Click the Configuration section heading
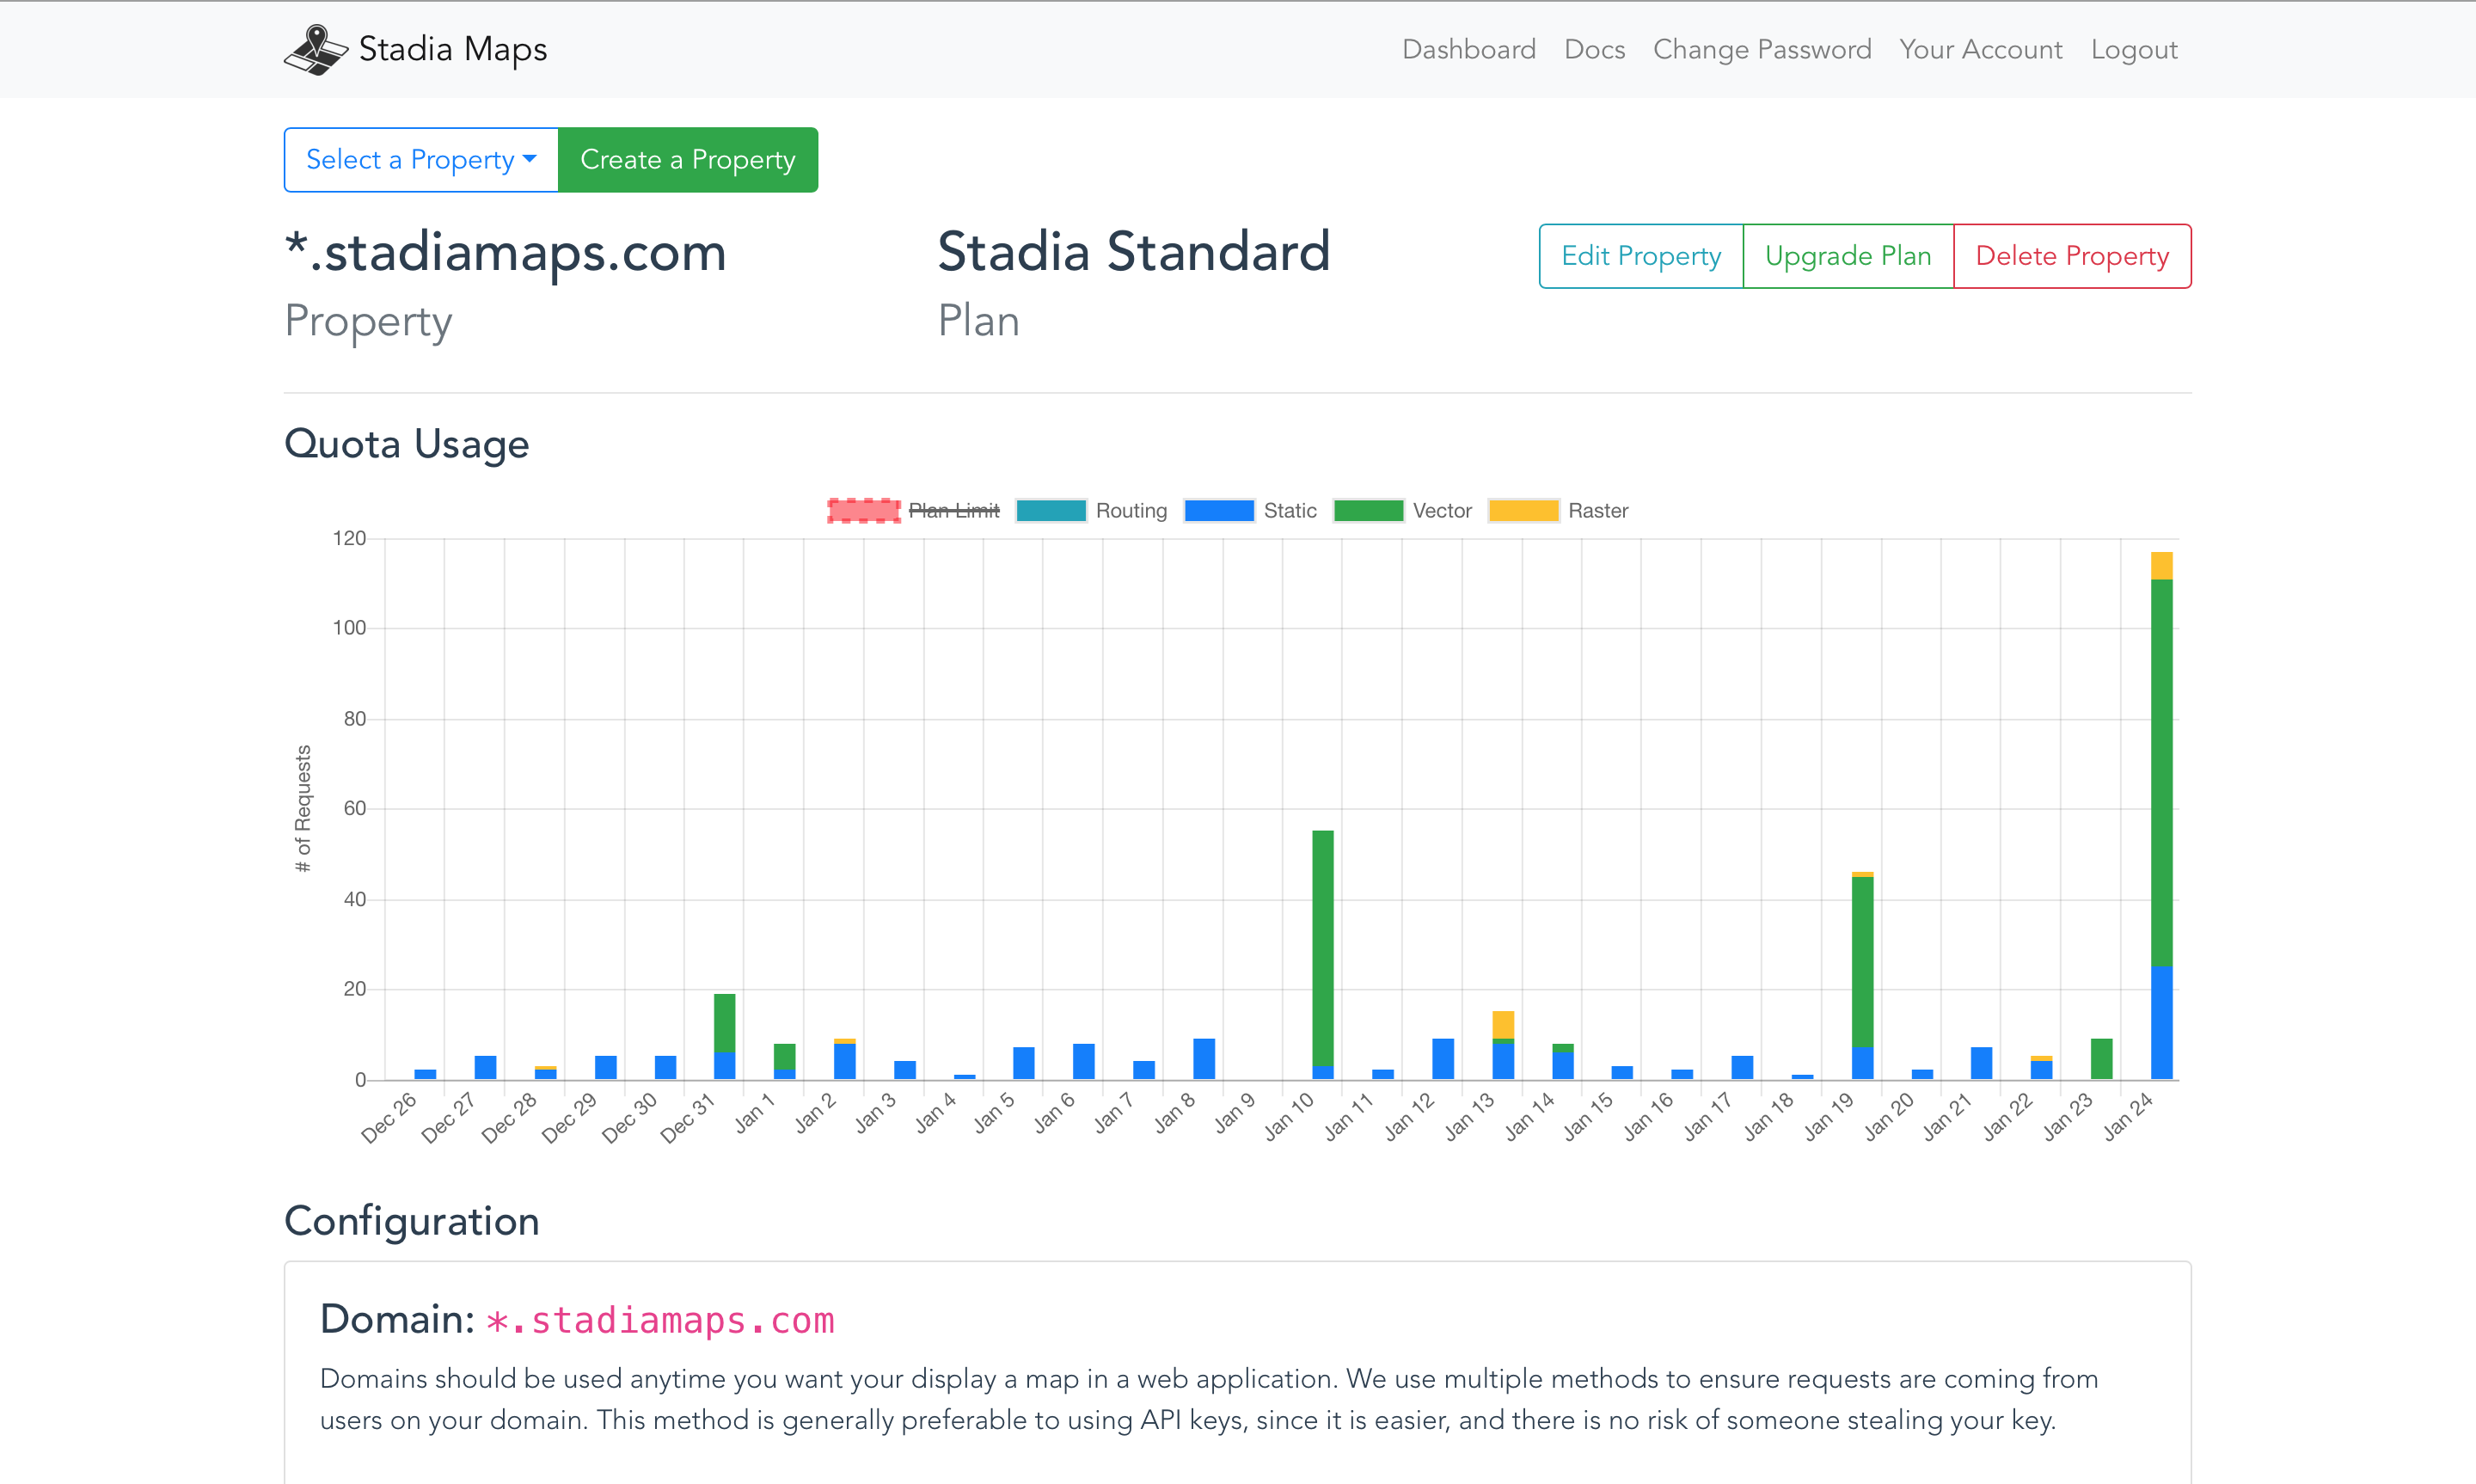 pos(412,1221)
